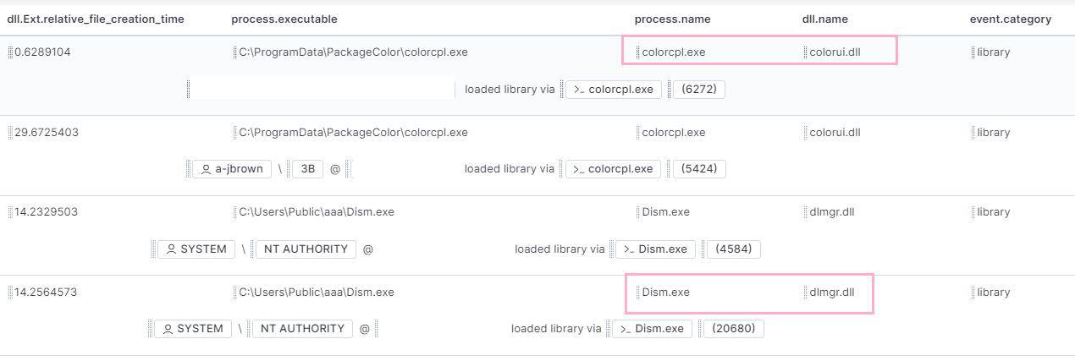Click the terminal icon beside PID 5424
This screenshot has width=1075, height=361.
click(x=577, y=169)
